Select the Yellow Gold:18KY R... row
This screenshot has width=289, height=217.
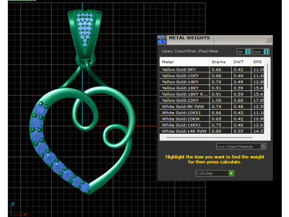212,94
